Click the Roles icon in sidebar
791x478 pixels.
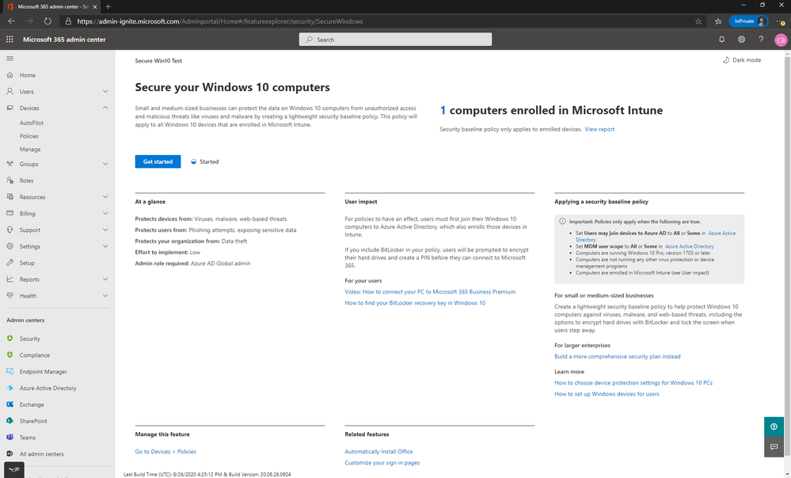tap(10, 180)
